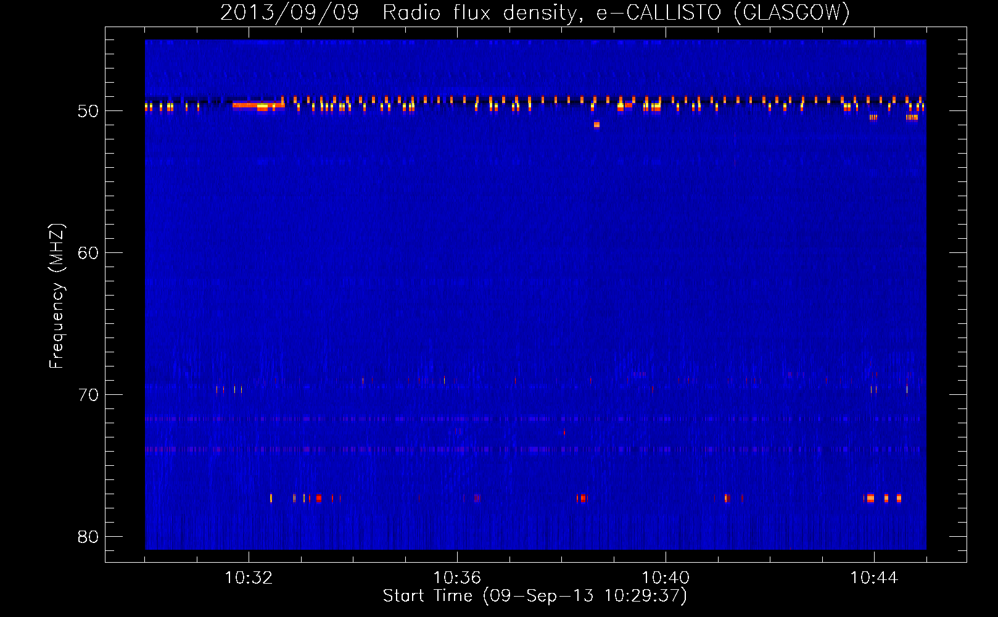Click the Frequency (MHZ) axis title
Viewport: 998px width, 617px height.
pos(57,296)
